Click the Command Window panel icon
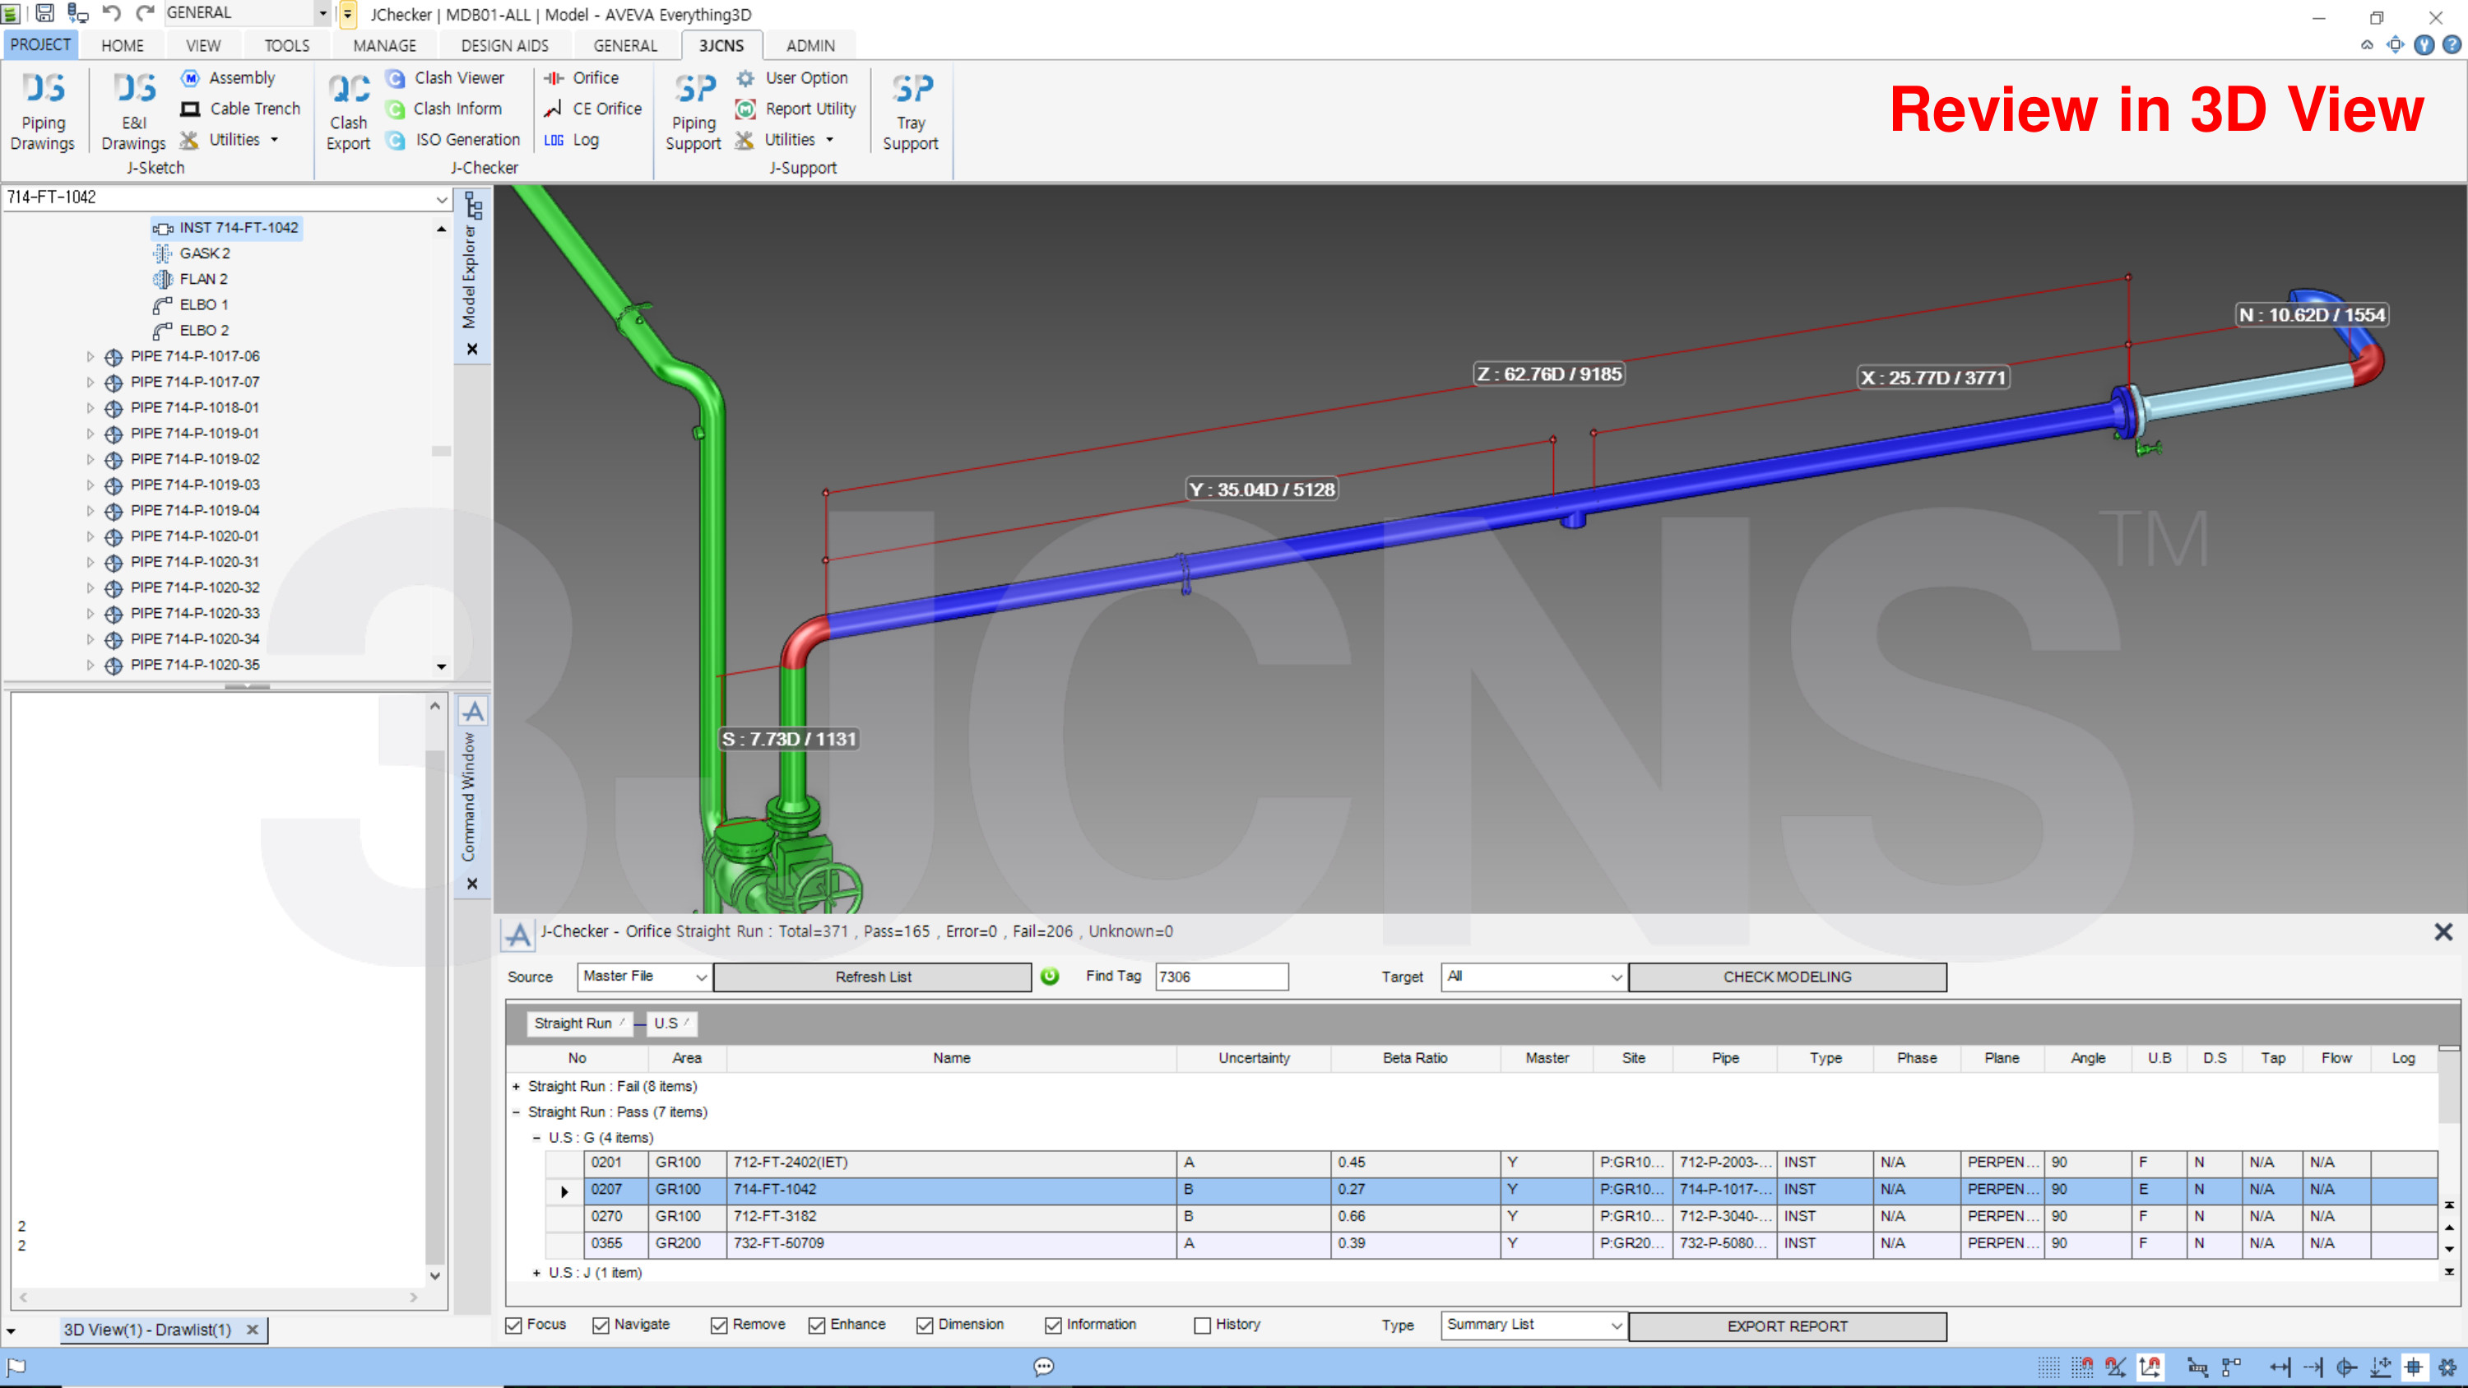 click(x=473, y=712)
